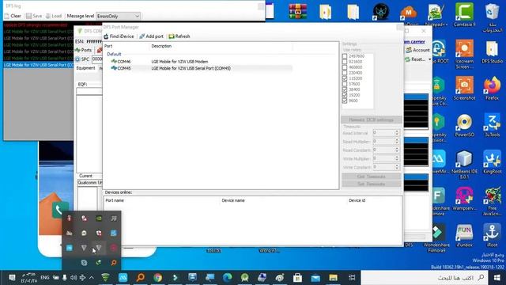Open Icecream Screen Recorder desktop icon
The height and width of the screenshot is (285, 506).
pos(464,54)
